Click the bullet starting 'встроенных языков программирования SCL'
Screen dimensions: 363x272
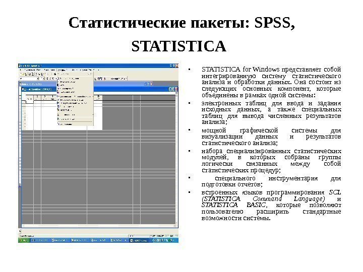[x=271, y=205]
